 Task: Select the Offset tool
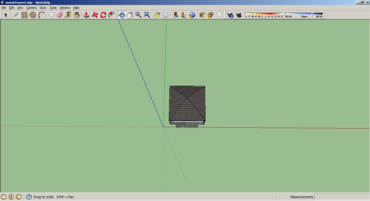112,15
